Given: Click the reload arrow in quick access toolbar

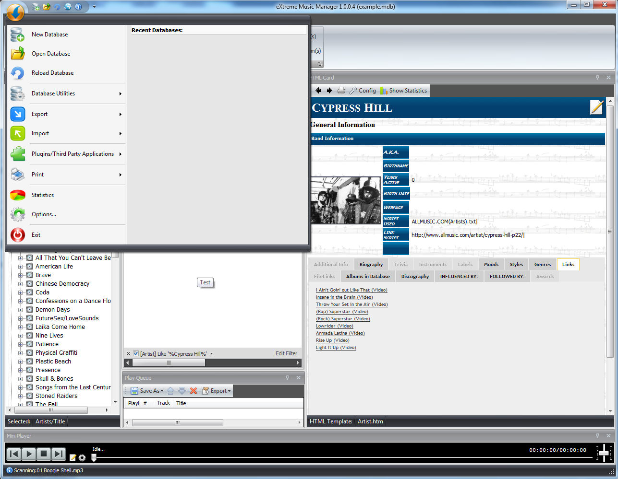Looking at the screenshot, I should [x=57, y=7].
